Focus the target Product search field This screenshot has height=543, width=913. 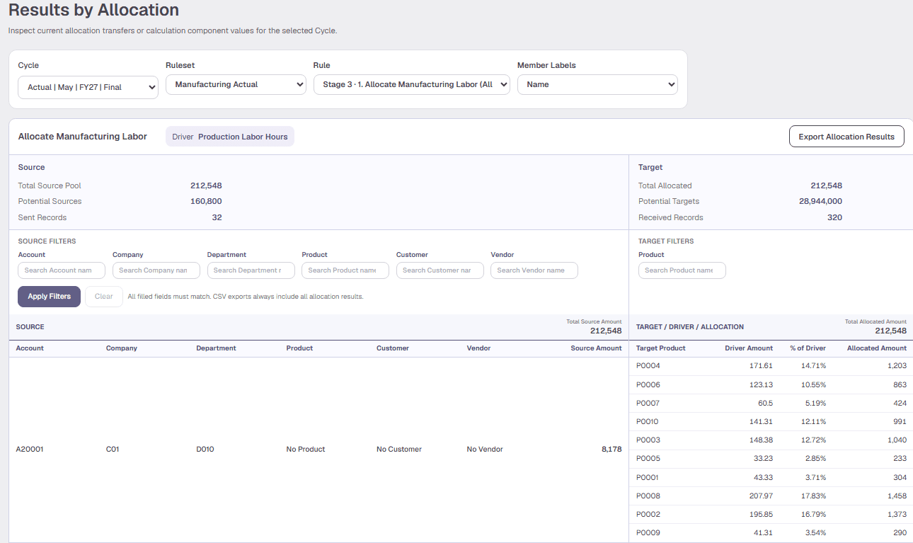682,270
